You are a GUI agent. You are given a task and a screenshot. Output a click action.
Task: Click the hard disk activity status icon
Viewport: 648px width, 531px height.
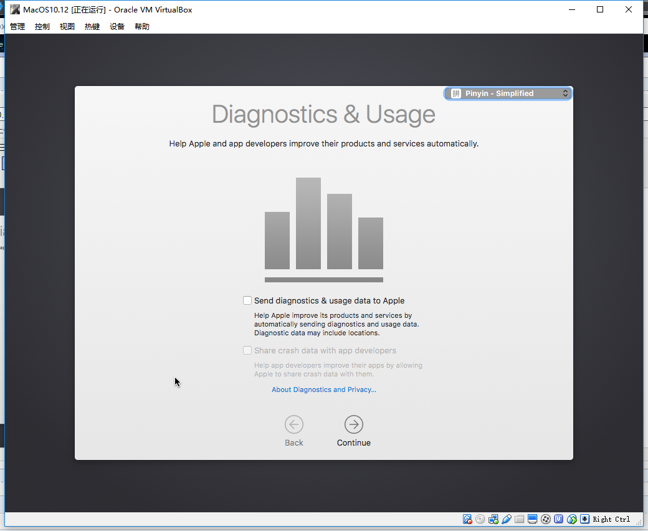click(x=467, y=519)
